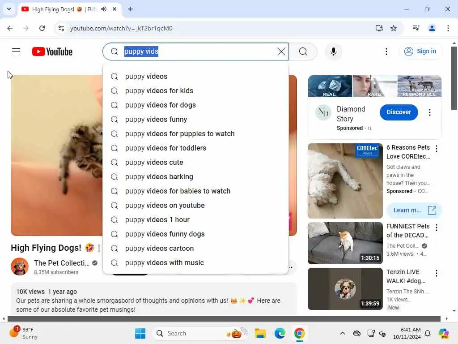This screenshot has width=458, height=344.
Task: Open COREtec sponsored video thumbnail
Action: [345, 181]
